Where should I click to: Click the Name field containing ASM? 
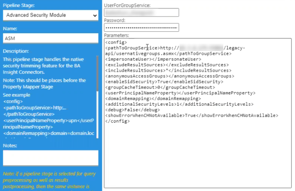pos(51,38)
